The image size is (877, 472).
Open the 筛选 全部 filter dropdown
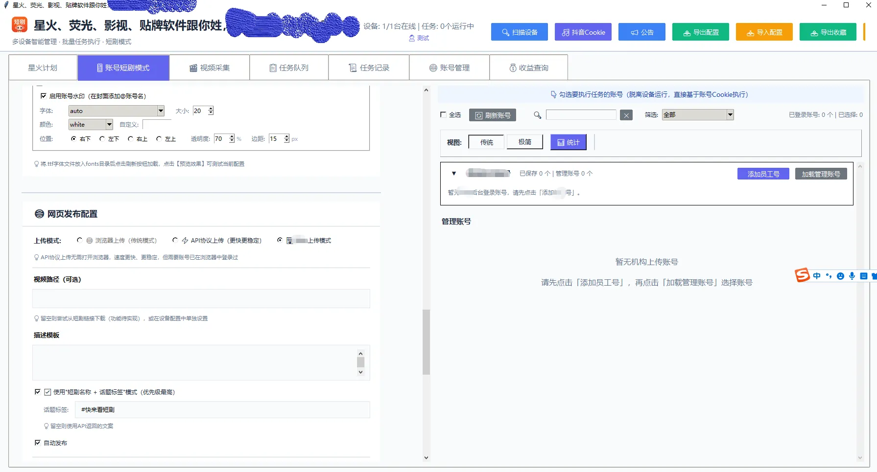coord(730,114)
